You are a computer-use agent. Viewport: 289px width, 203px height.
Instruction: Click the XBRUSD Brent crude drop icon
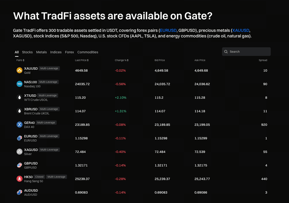(x=19, y=111)
